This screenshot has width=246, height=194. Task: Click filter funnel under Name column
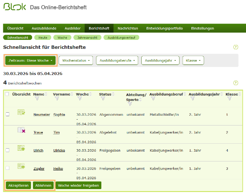(x=37, y=98)
